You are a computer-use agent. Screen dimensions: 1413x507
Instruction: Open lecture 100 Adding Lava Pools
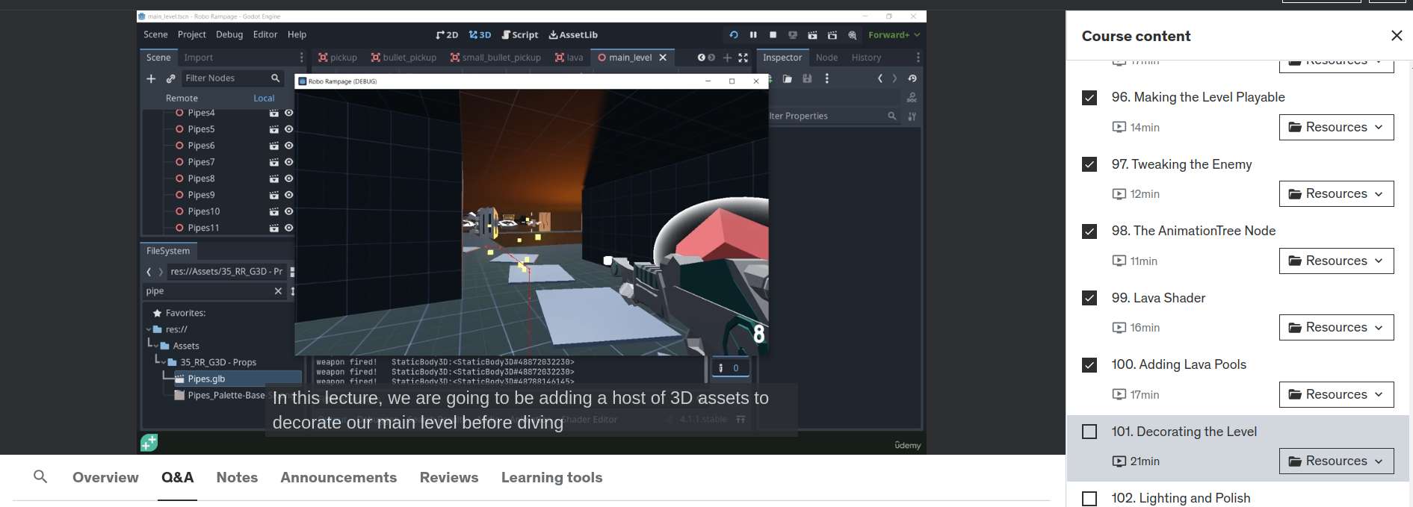pos(1178,364)
